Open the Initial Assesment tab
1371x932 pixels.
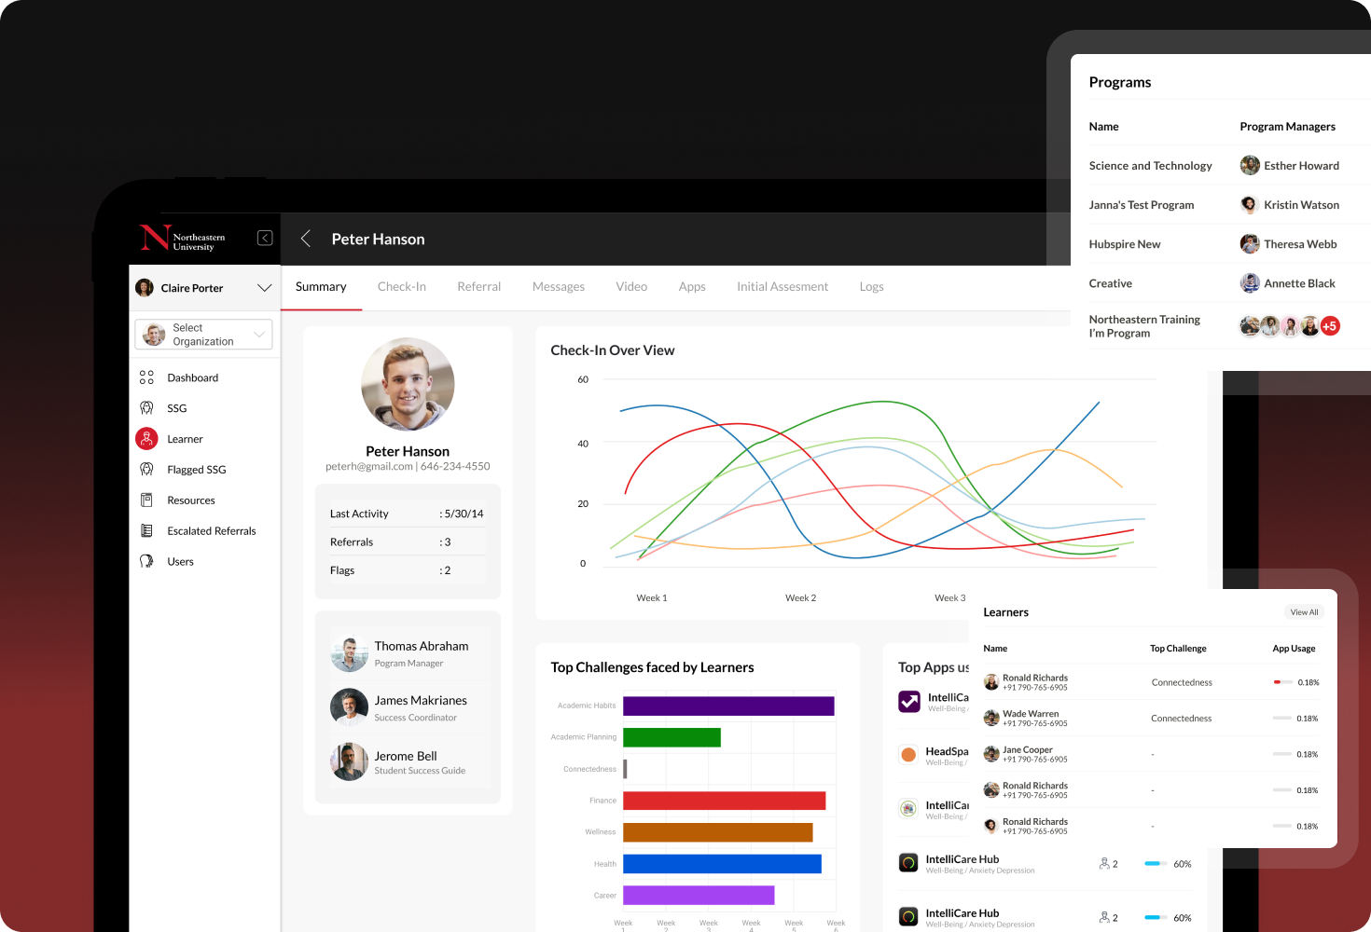tap(782, 287)
